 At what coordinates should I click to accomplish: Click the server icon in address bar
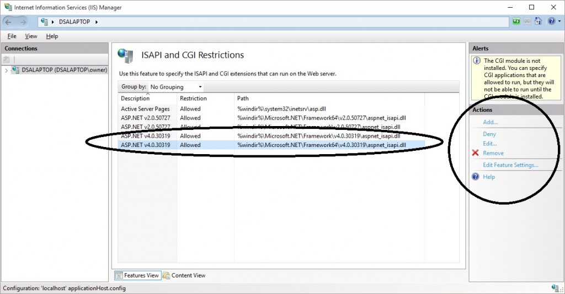point(44,21)
